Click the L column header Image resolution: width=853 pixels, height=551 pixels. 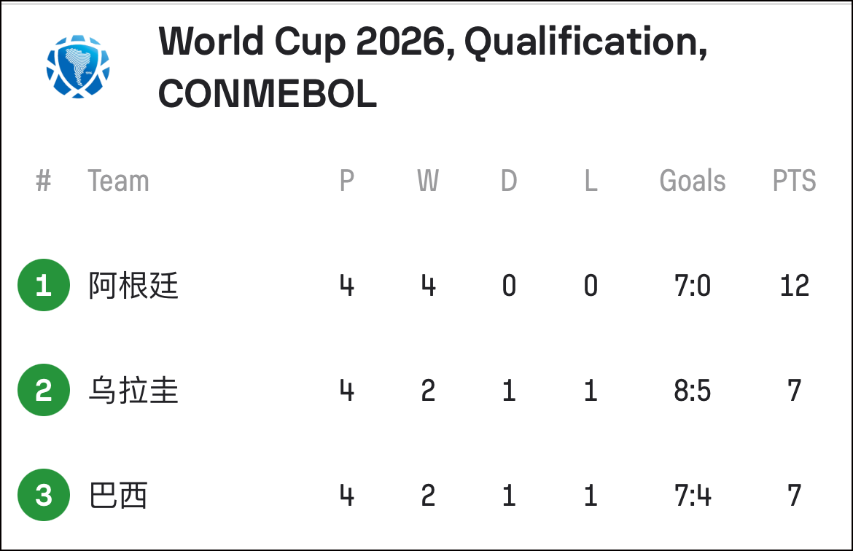pos(591,181)
